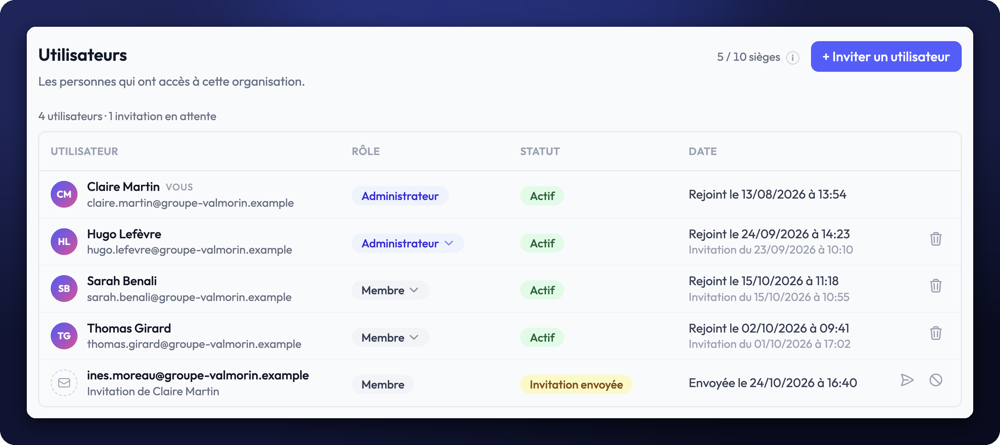Viewport: 1000px width, 445px height.
Task: Click the Thomas Girard name
Action: click(129, 328)
